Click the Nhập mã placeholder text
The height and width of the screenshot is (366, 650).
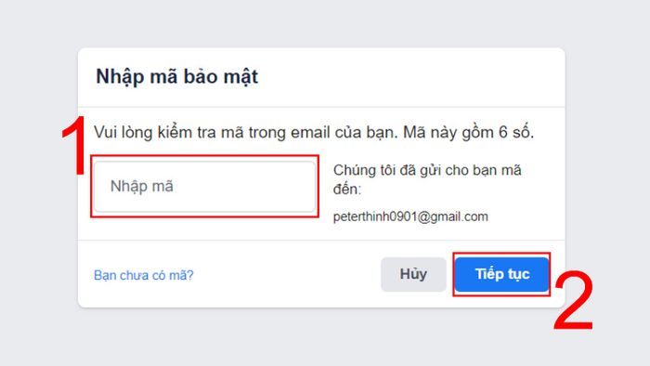pyautogui.click(x=142, y=187)
